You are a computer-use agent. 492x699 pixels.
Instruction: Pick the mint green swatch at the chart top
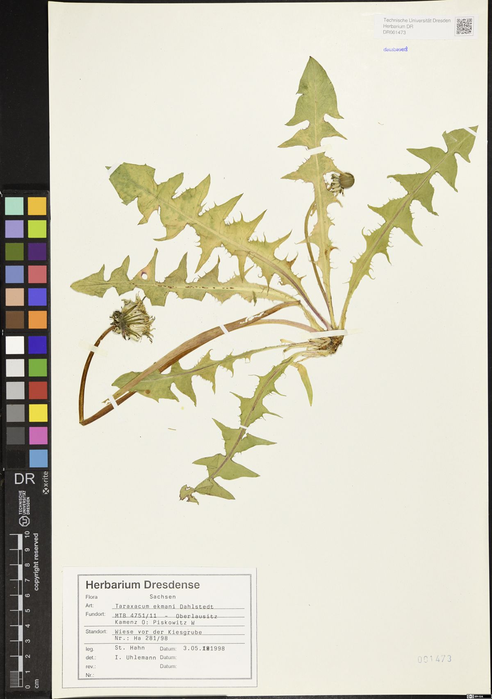point(14,206)
